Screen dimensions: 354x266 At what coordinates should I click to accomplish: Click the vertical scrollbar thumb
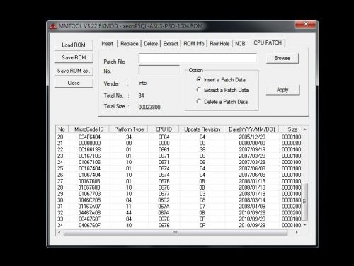click(304, 202)
